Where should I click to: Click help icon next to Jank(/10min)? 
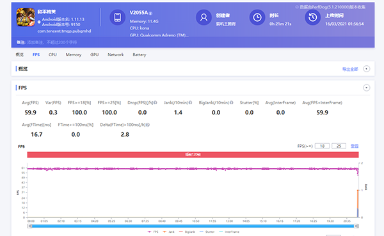tap(190, 102)
